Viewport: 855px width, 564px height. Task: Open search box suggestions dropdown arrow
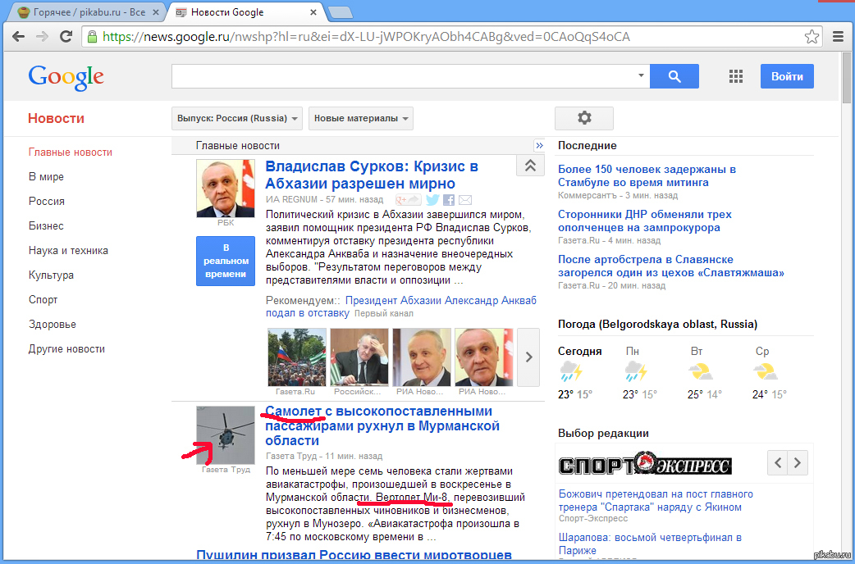pyautogui.click(x=641, y=76)
